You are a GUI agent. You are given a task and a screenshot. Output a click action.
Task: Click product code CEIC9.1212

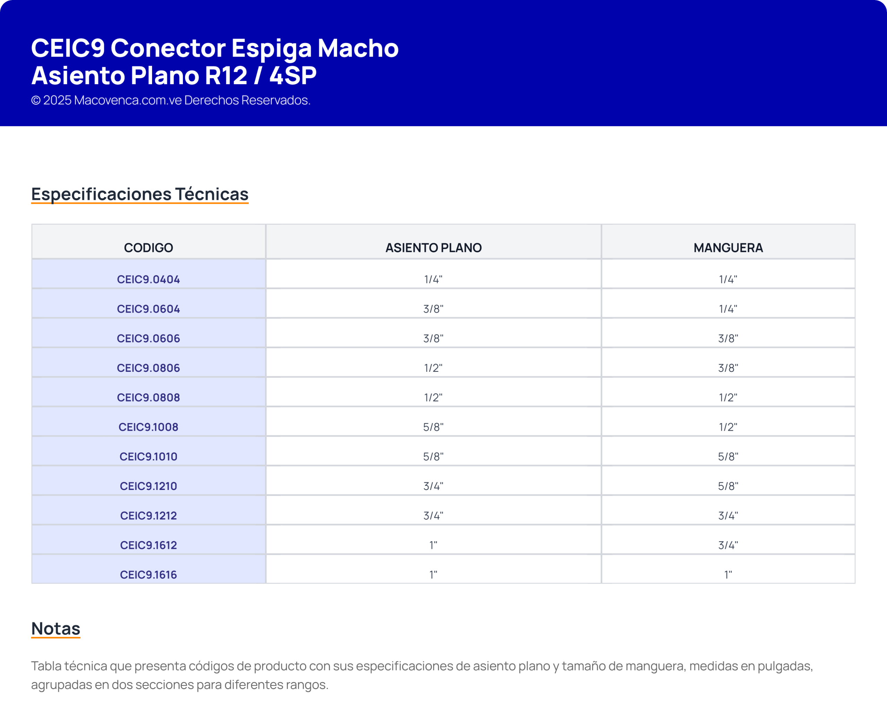click(148, 516)
